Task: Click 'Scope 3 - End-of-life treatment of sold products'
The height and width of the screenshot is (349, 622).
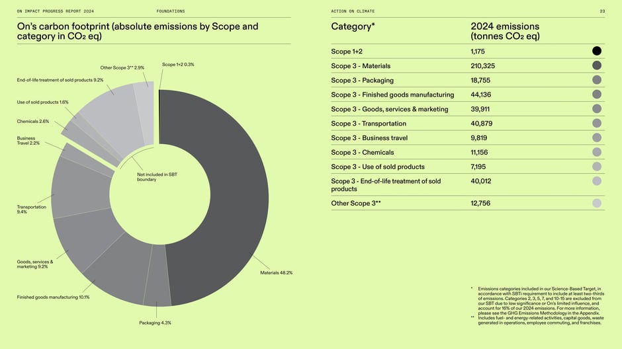Action: (386, 185)
